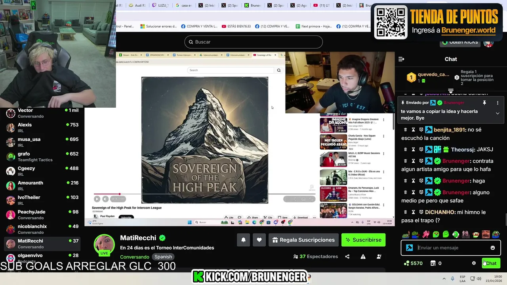
Task: Open the emoji picker in message box
Action: [493, 248]
